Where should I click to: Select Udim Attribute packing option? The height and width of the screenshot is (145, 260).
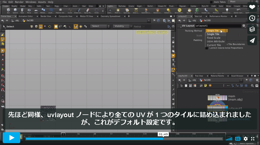216,41
